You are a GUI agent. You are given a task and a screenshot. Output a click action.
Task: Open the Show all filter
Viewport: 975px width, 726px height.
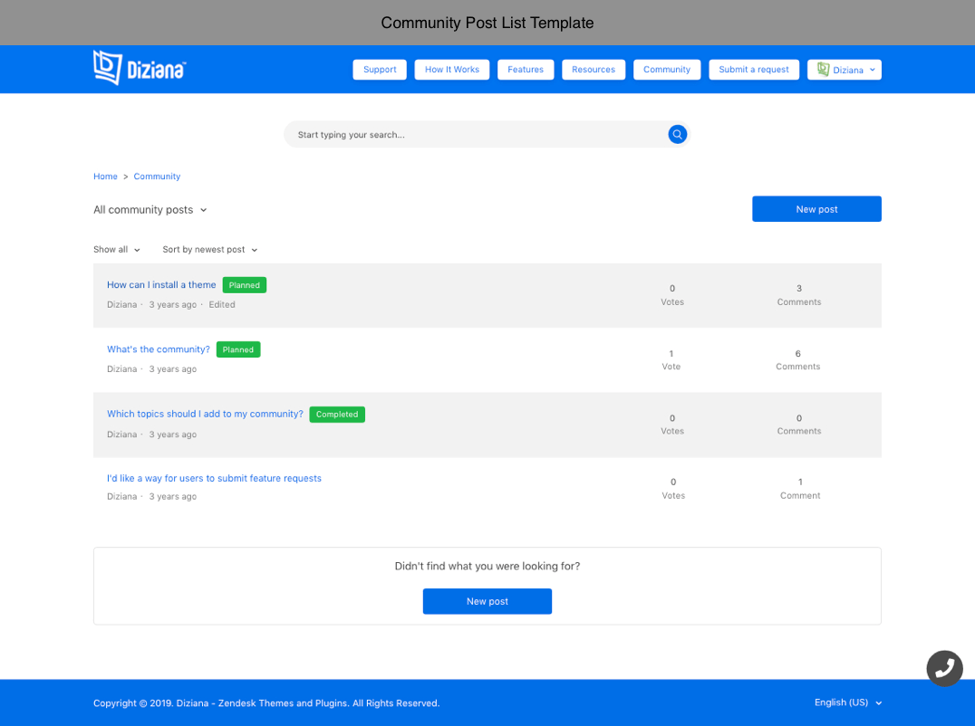tap(117, 250)
